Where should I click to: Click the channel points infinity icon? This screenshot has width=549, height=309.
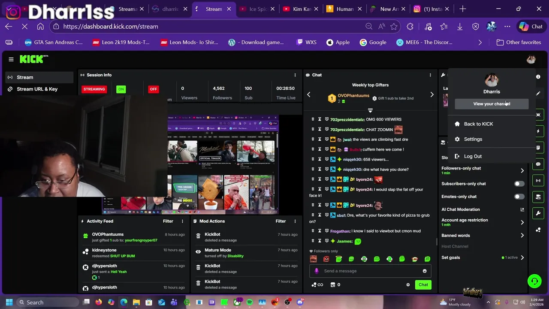click(x=317, y=285)
